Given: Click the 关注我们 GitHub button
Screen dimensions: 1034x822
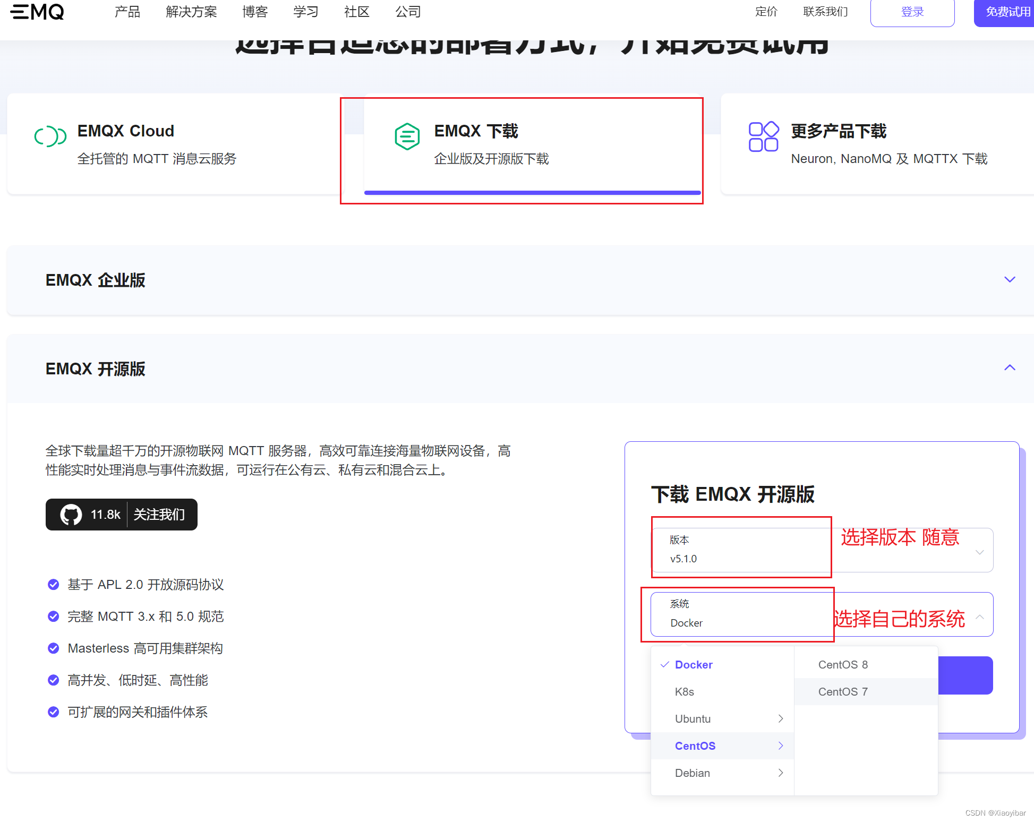Looking at the screenshot, I should pyautogui.click(x=159, y=515).
